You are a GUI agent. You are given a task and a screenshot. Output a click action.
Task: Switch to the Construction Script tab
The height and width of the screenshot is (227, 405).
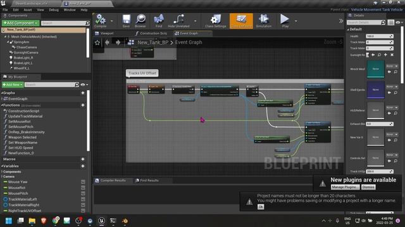(151, 33)
